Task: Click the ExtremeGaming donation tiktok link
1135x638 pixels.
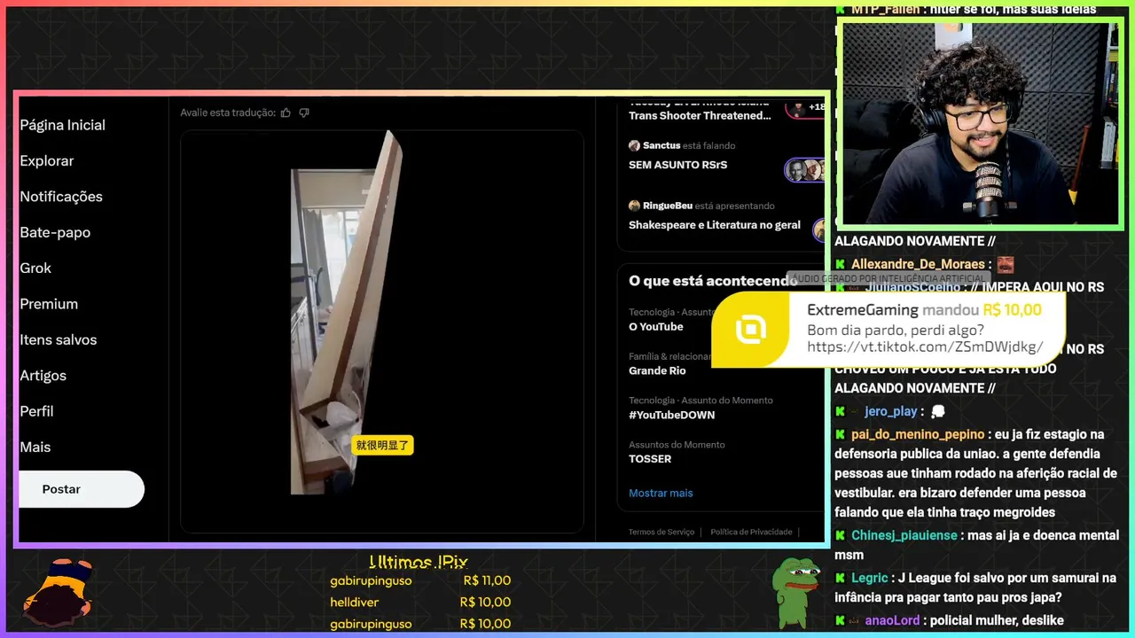Action: [x=925, y=347]
